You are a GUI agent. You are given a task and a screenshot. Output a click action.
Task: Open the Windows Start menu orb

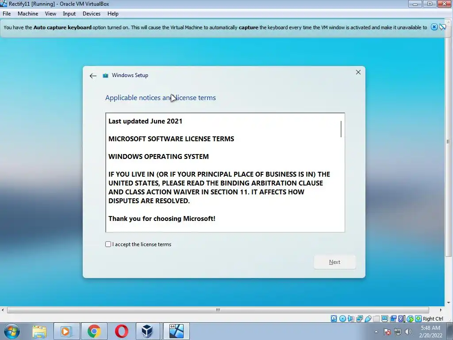[12, 331]
